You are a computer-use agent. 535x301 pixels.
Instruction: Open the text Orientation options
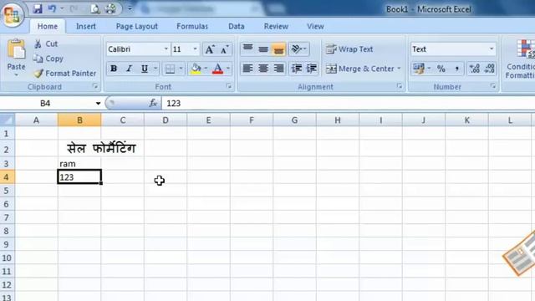[298, 49]
